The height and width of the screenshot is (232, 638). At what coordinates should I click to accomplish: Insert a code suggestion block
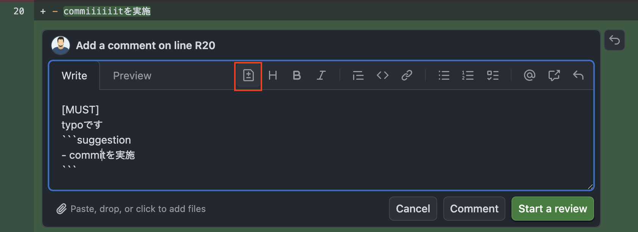(248, 76)
